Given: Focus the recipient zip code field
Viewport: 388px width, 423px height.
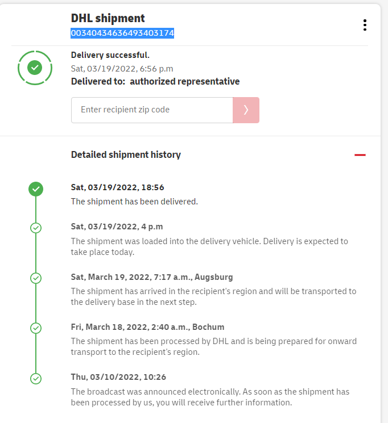Looking at the screenshot, I should coord(152,110).
